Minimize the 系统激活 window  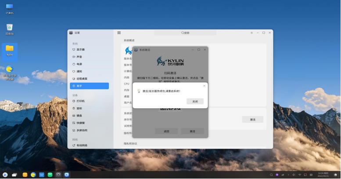[193, 50]
